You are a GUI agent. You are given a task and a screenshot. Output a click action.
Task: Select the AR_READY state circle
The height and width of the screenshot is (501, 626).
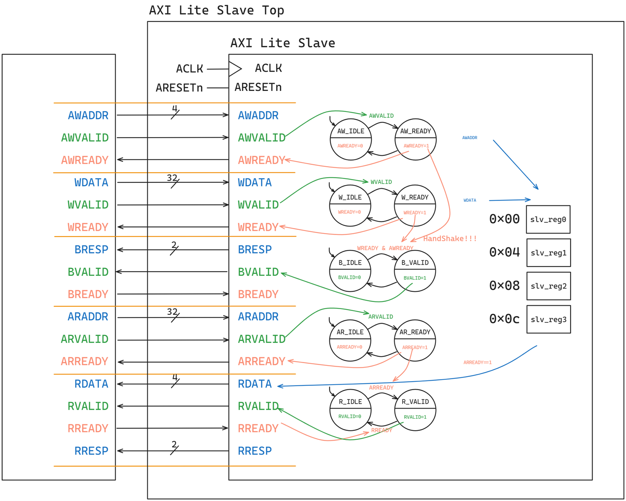(x=415, y=340)
